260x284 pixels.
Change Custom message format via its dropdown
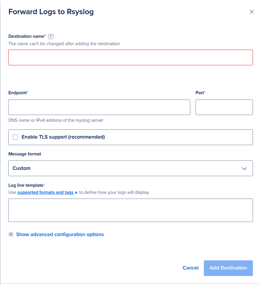(130, 168)
